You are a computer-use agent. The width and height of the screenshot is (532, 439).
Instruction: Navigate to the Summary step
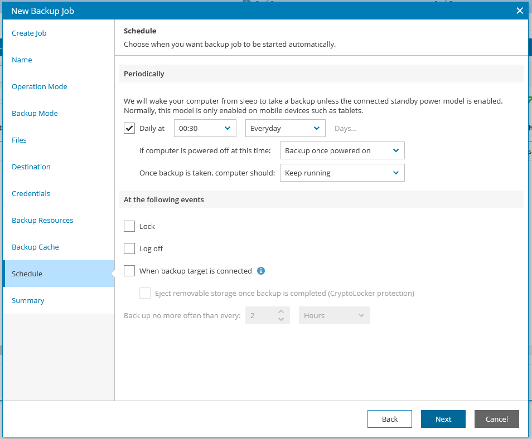click(x=28, y=300)
